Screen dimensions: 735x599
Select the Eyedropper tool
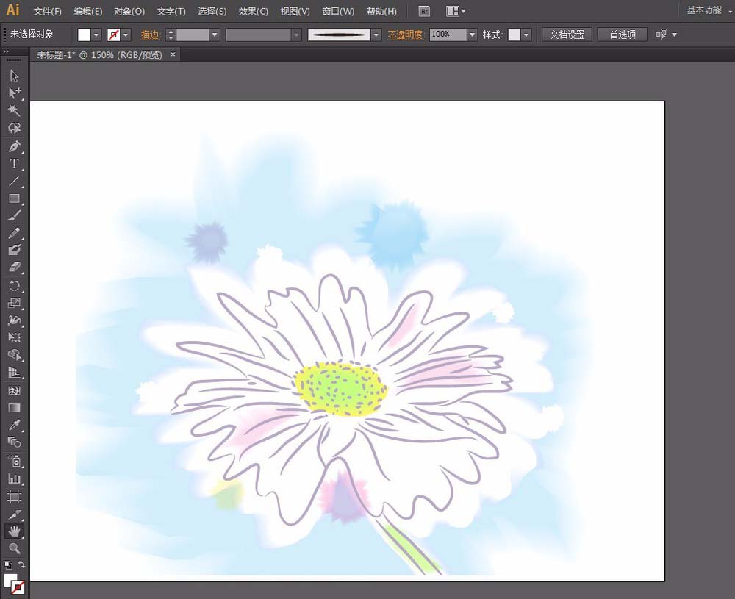(14, 425)
